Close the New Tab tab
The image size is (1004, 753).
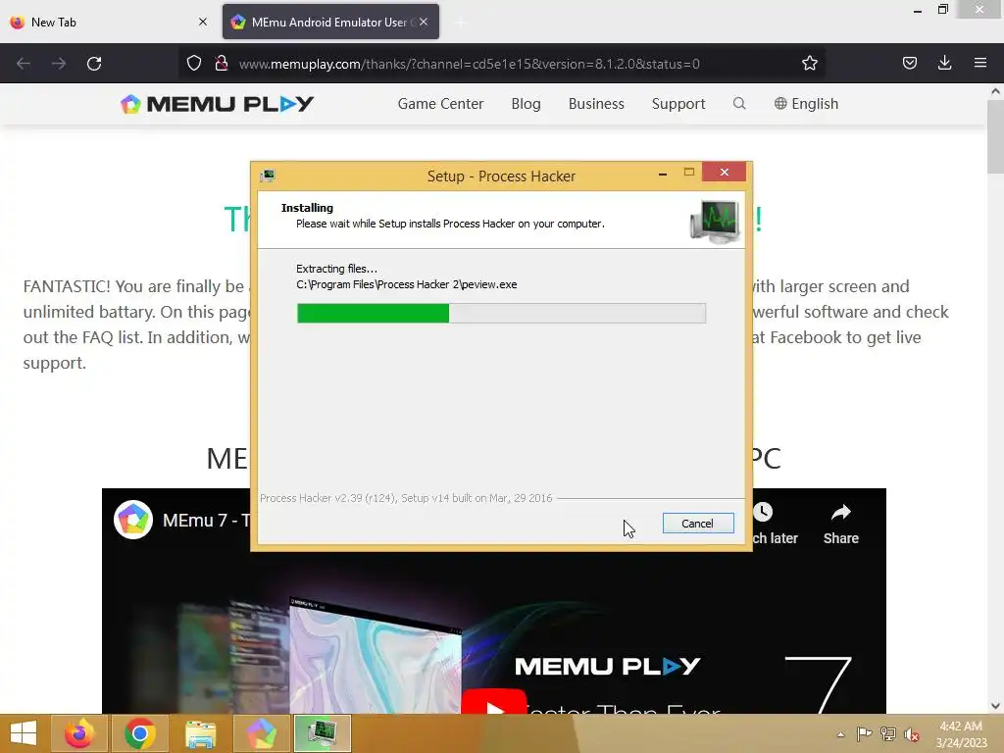click(203, 22)
